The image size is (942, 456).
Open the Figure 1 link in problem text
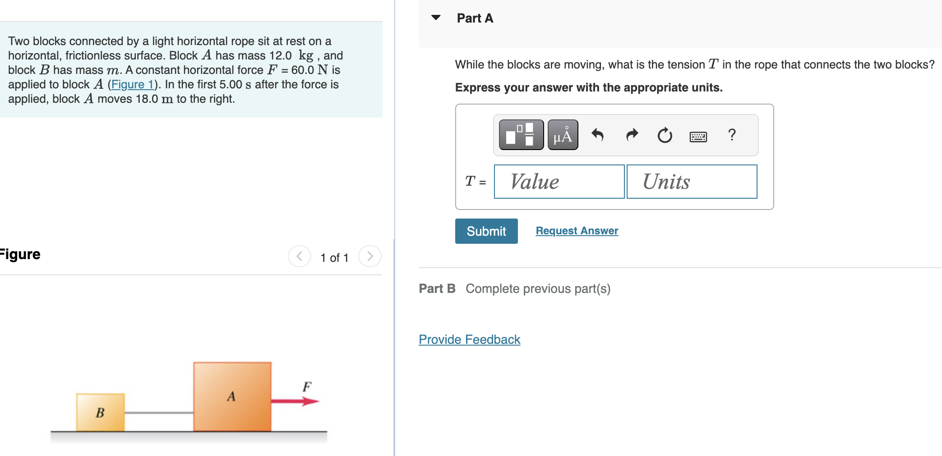pos(133,84)
